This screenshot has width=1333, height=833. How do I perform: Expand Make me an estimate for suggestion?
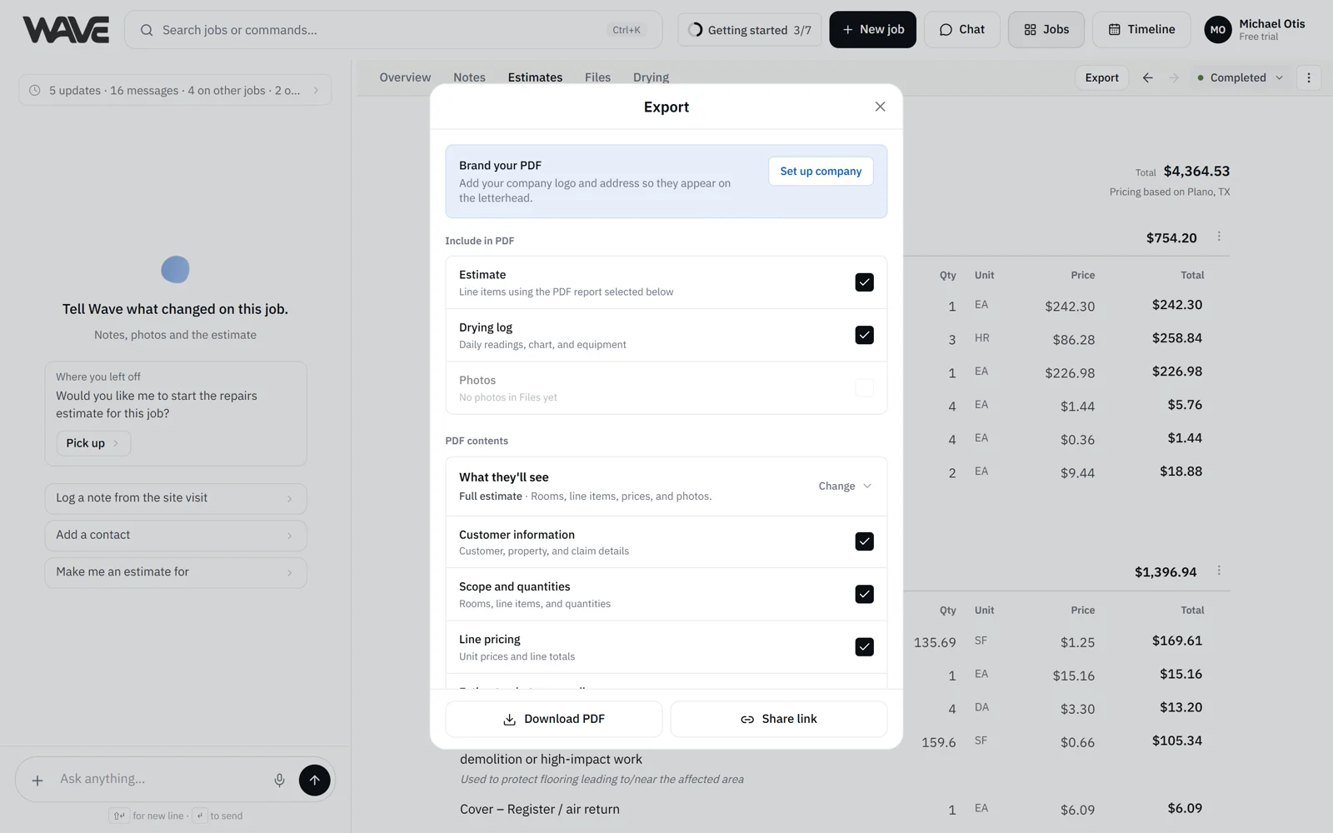tap(176, 572)
